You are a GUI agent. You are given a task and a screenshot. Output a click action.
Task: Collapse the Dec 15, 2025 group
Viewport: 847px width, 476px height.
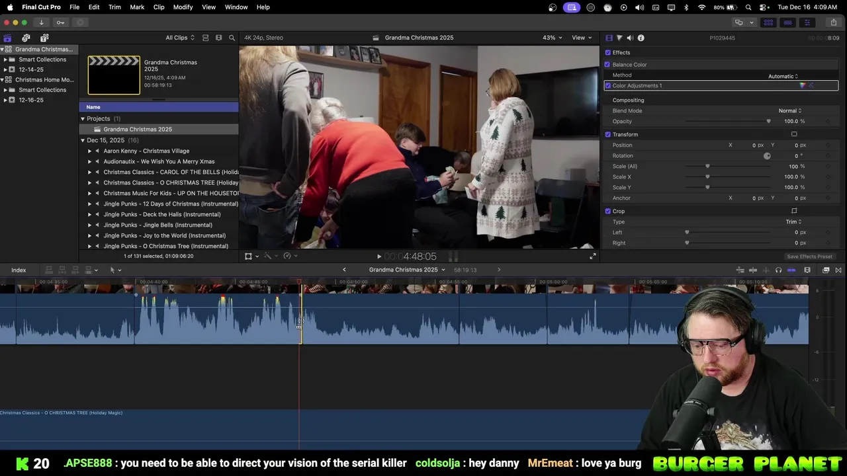(x=83, y=140)
